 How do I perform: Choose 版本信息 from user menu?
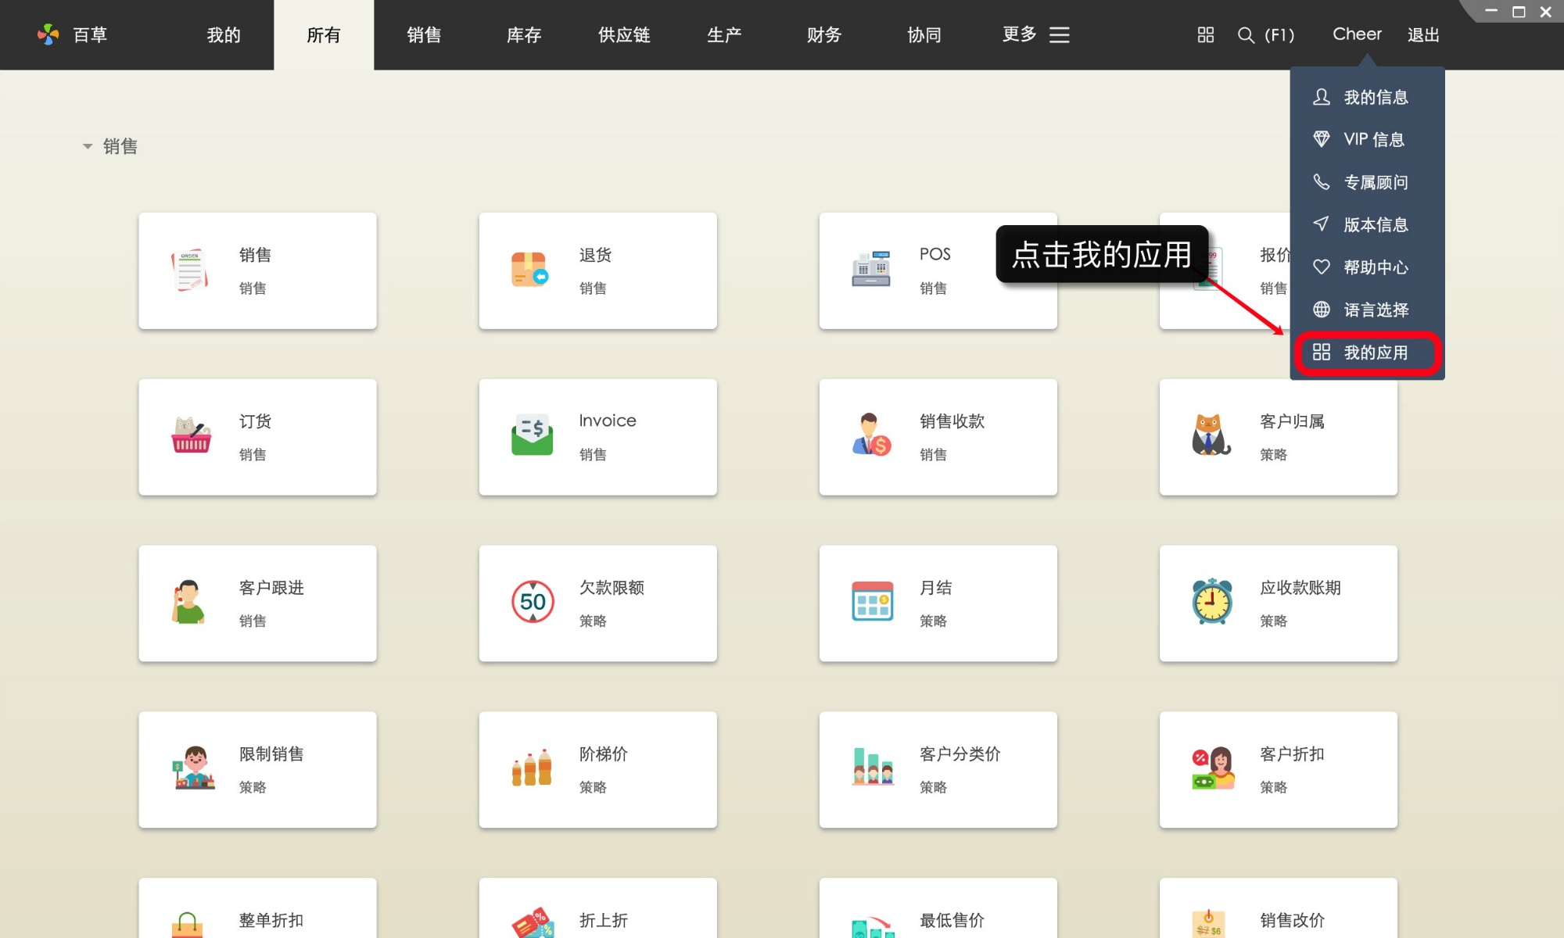click(x=1367, y=224)
